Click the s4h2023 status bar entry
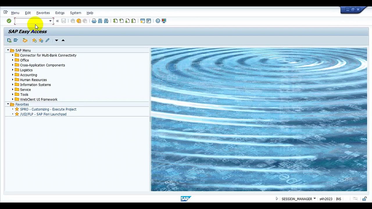The height and width of the screenshot is (209, 372). (326, 199)
